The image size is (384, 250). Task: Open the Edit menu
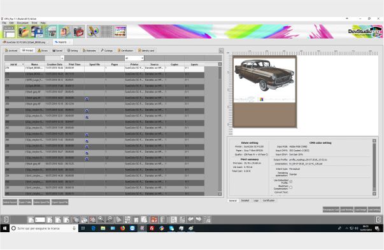[11, 23]
